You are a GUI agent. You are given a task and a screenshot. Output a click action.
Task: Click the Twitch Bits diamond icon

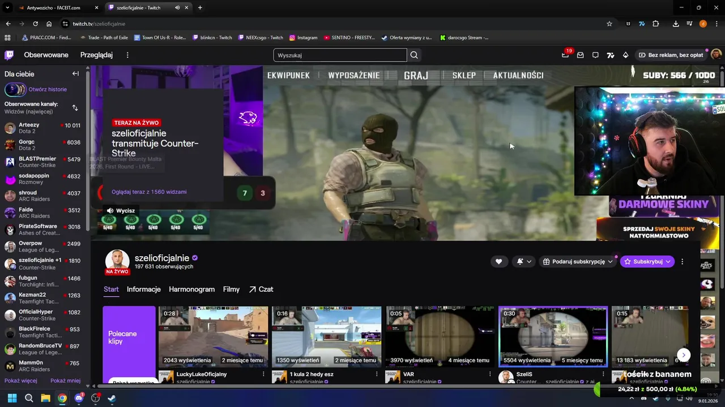pos(625,55)
